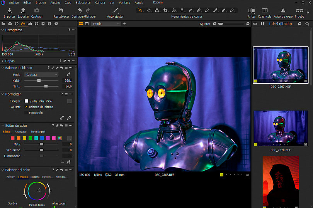
Task: Click the Rehacer redo arrow
Action: click(88, 10)
